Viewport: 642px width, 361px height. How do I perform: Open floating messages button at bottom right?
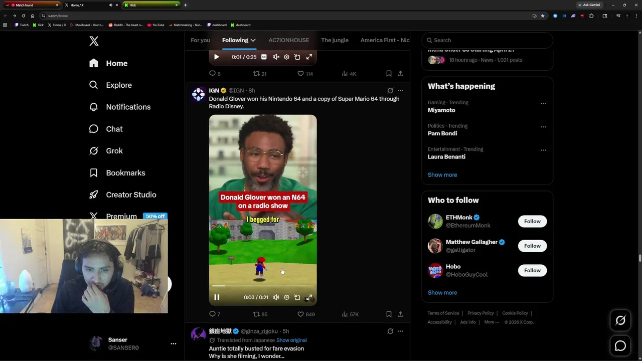pos(620,346)
